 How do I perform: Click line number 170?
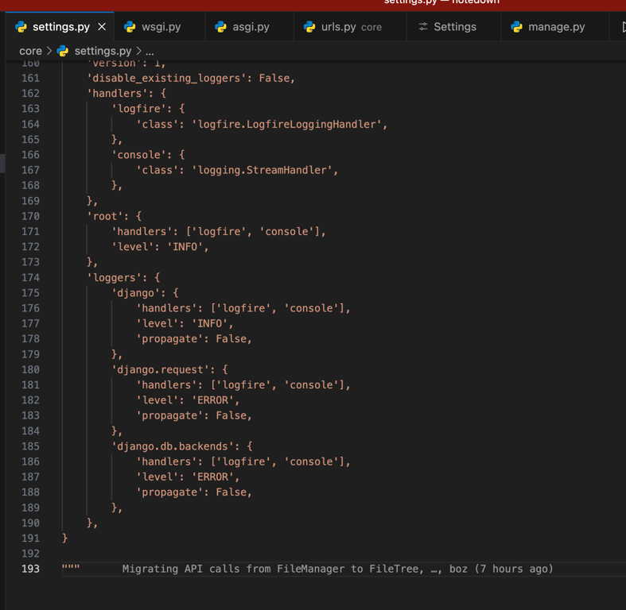click(x=30, y=216)
